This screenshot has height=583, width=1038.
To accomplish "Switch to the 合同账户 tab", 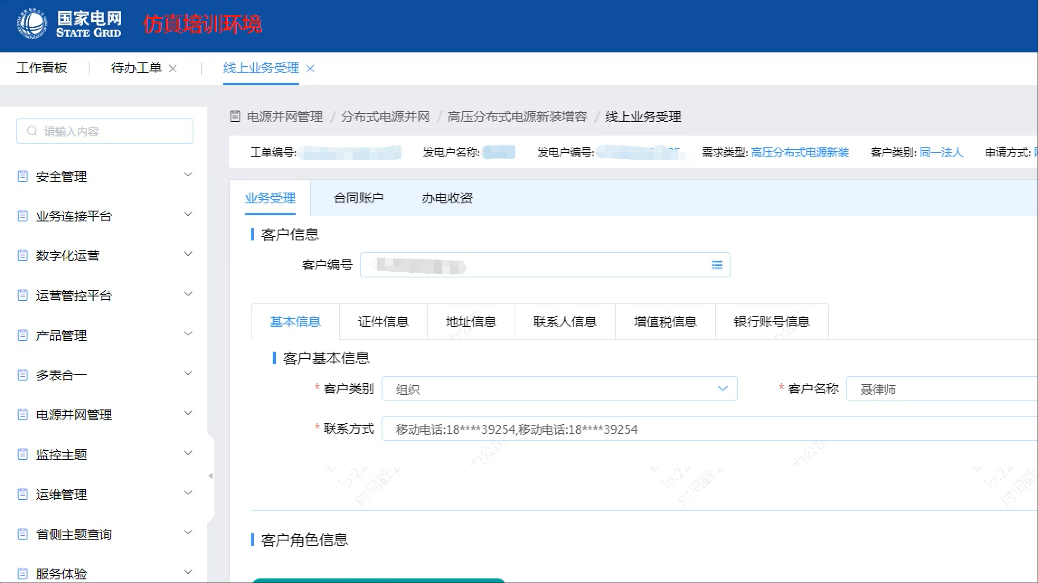I will tap(358, 198).
